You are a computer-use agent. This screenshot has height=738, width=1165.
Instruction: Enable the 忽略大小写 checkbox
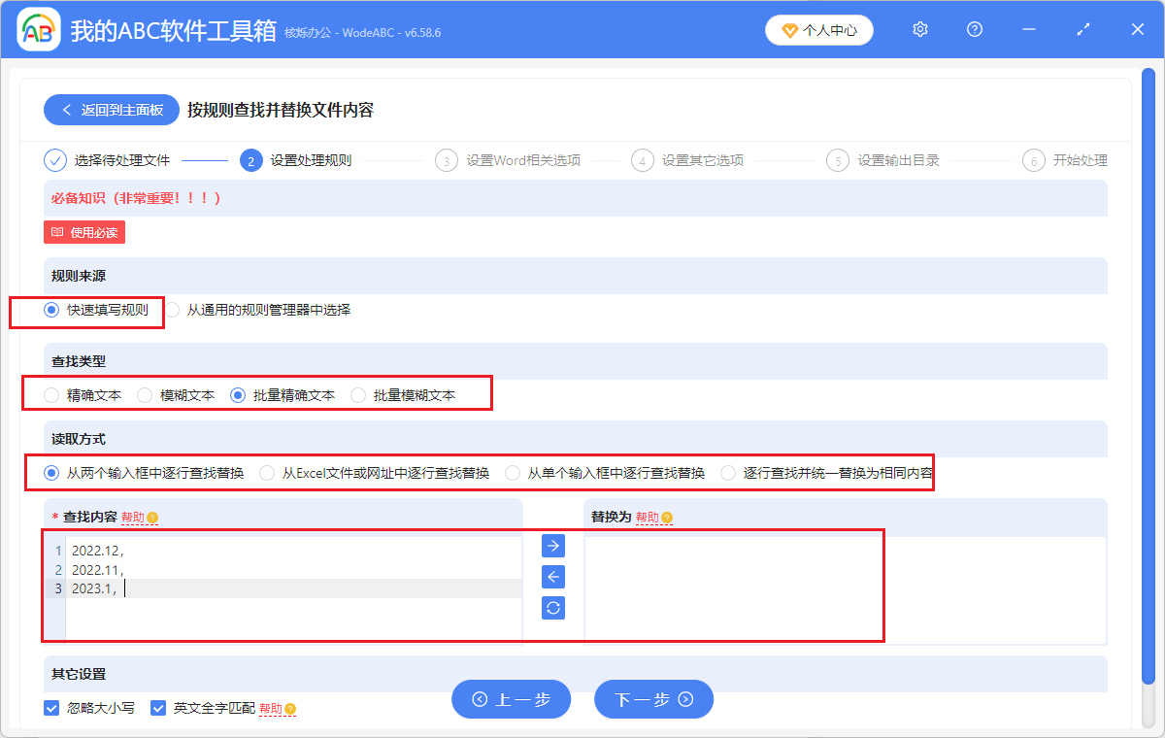(51, 708)
